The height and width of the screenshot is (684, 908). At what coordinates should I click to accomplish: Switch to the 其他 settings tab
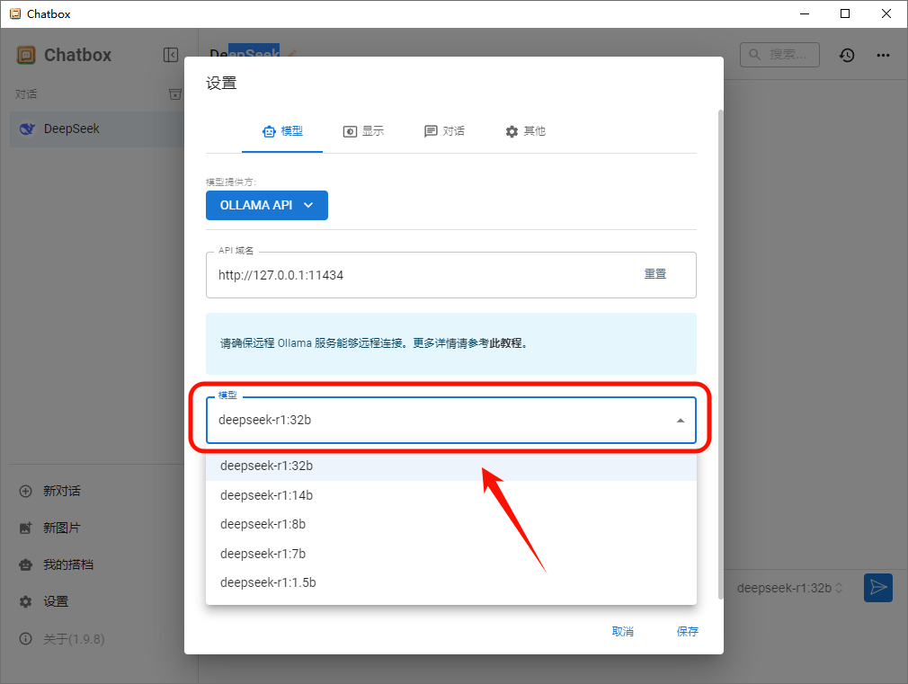pos(525,131)
